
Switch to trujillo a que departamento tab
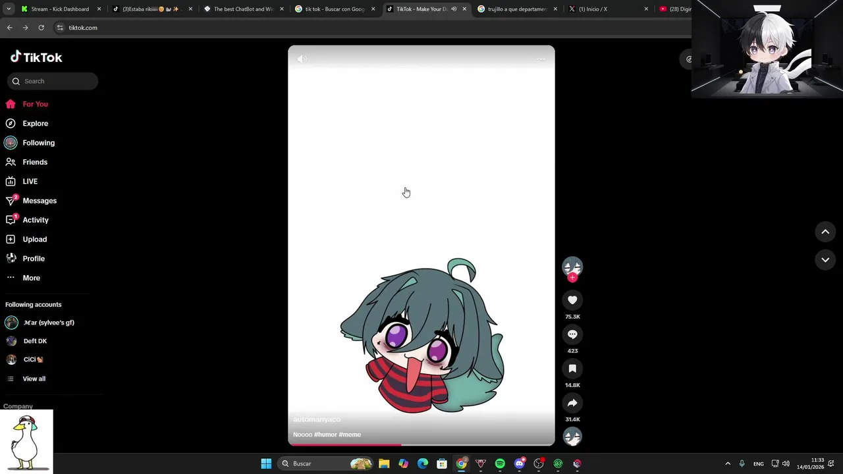tap(516, 9)
